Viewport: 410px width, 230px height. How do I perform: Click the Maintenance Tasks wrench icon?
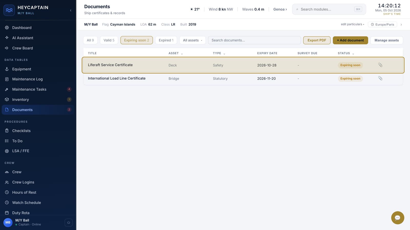pos(7,89)
